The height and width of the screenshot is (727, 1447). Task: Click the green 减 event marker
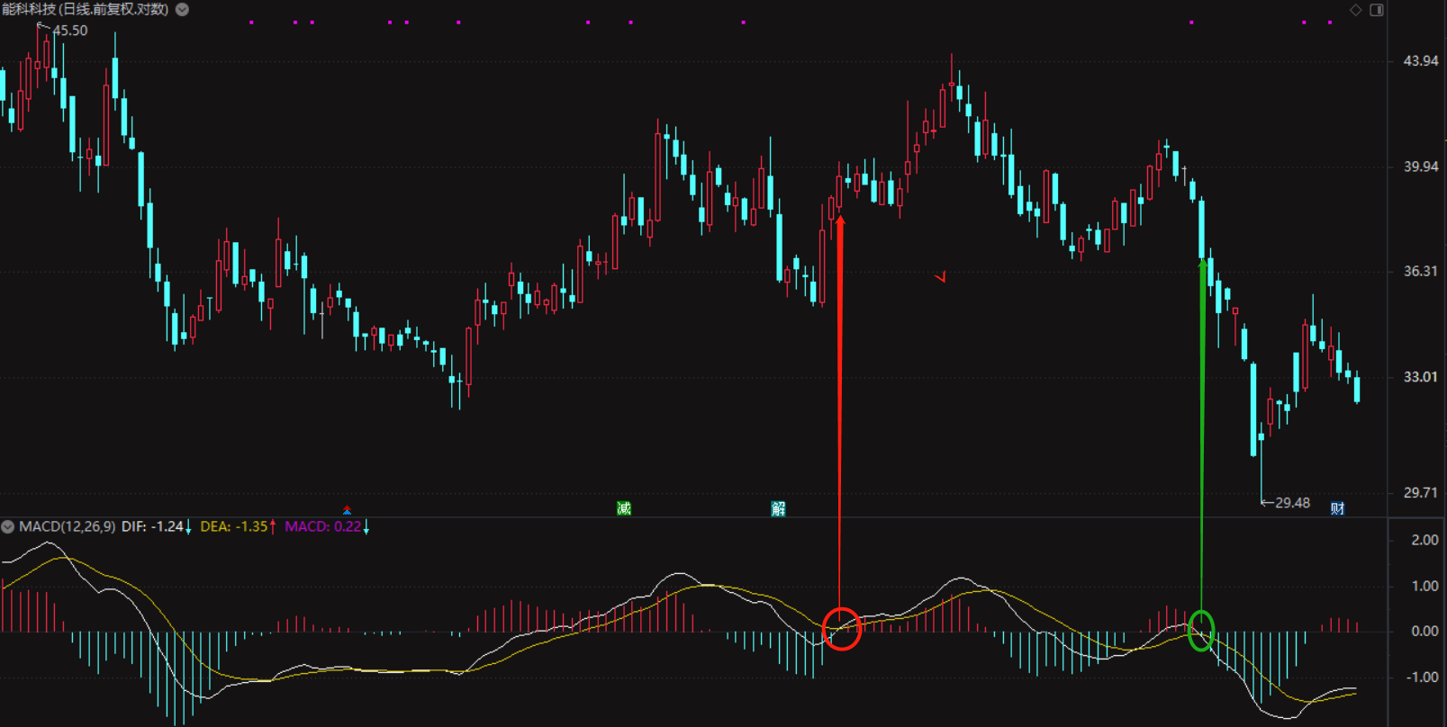[624, 508]
